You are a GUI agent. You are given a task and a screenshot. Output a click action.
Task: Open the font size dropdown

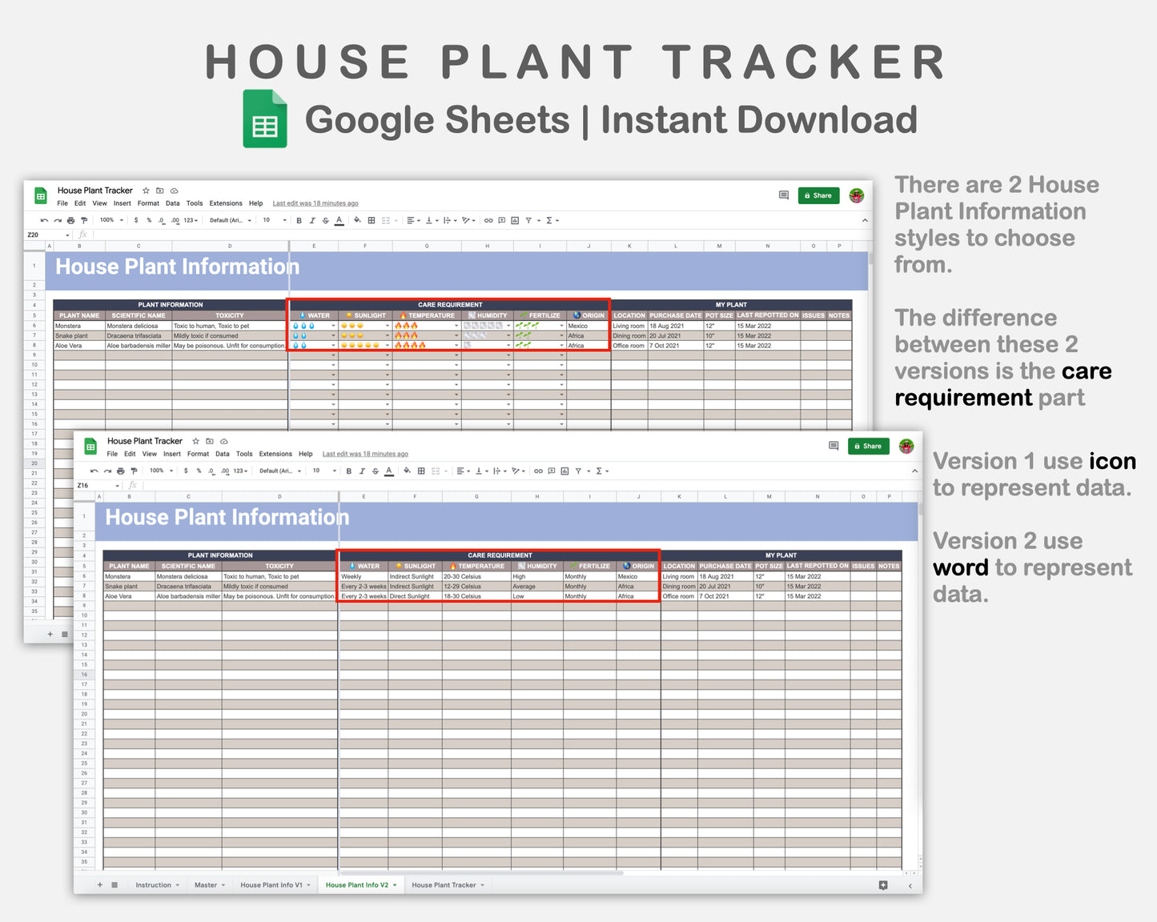coord(319,471)
